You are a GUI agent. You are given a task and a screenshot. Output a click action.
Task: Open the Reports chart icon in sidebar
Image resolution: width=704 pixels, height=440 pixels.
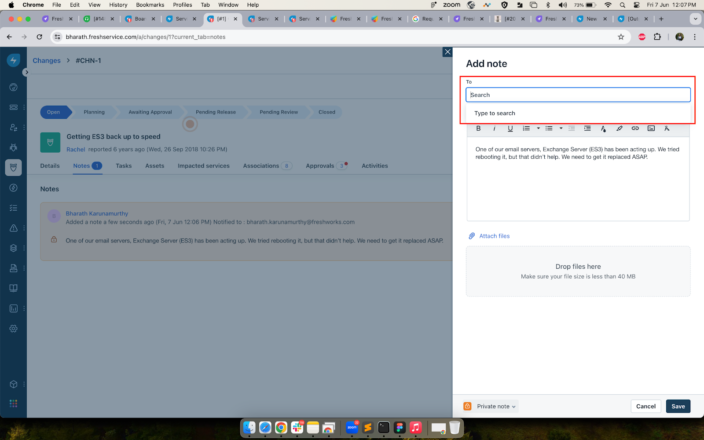(14, 308)
